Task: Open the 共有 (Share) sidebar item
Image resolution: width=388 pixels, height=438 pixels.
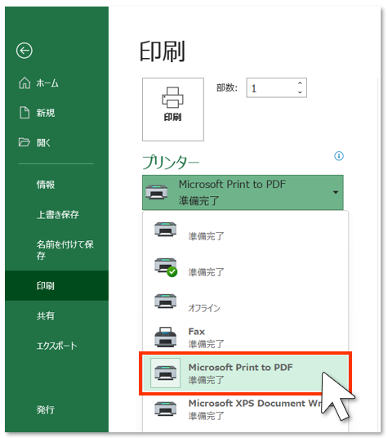Action: click(46, 315)
